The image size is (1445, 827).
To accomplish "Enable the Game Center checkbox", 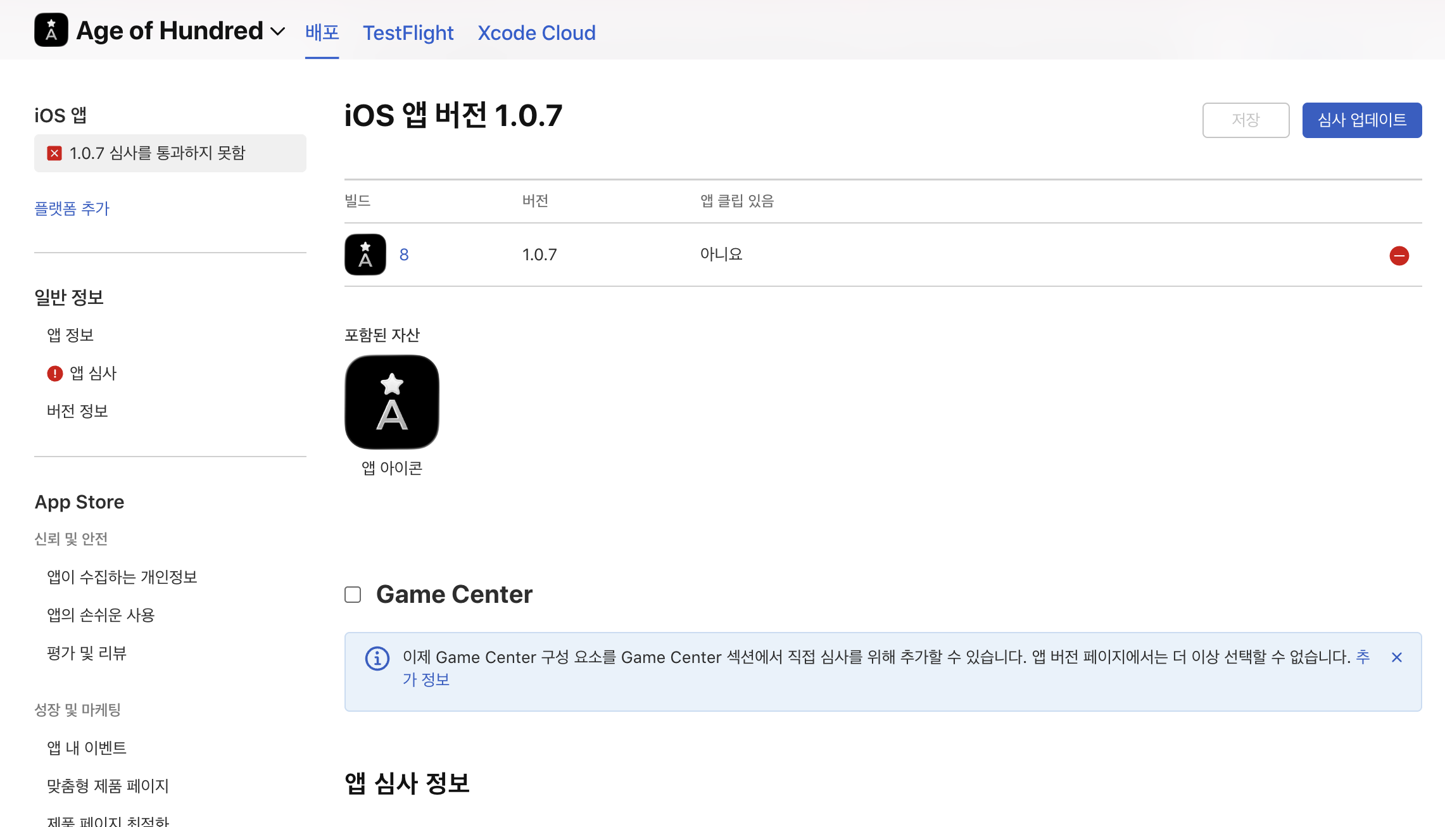I will (353, 595).
